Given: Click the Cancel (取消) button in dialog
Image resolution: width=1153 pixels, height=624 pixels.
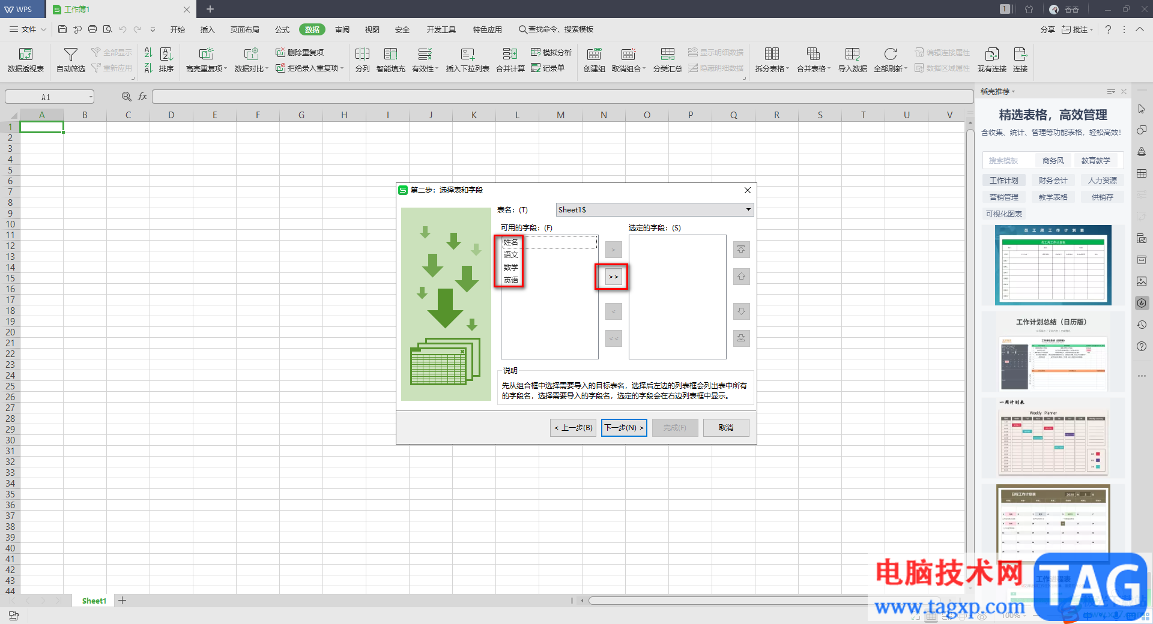Looking at the screenshot, I should [x=726, y=428].
